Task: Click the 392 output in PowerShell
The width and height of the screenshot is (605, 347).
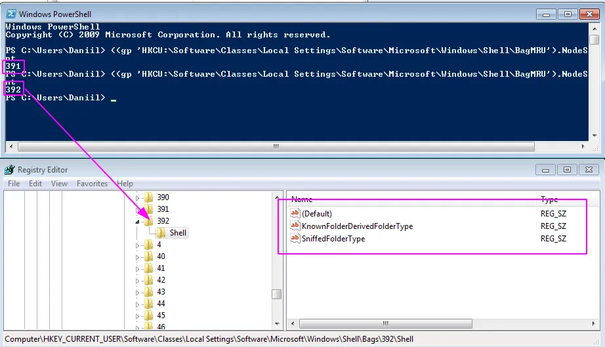Action: coord(13,89)
